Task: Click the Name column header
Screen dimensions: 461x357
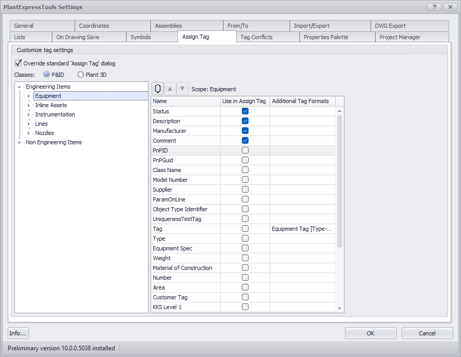Action: pos(186,101)
